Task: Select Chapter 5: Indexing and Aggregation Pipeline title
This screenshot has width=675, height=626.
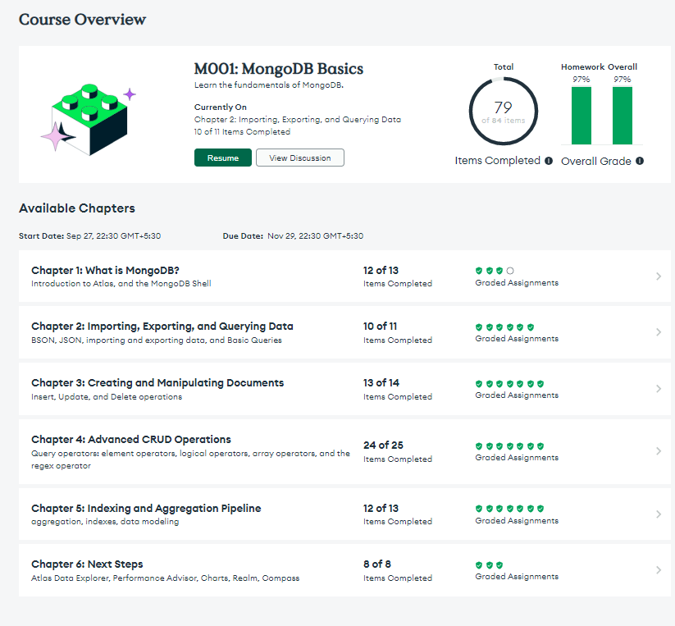Action: click(x=146, y=508)
